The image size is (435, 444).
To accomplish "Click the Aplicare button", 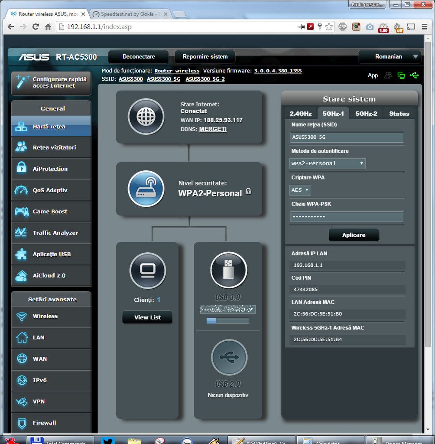I will 354,235.
